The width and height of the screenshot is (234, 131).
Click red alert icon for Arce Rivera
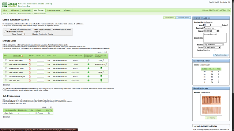[x=30, y=64]
